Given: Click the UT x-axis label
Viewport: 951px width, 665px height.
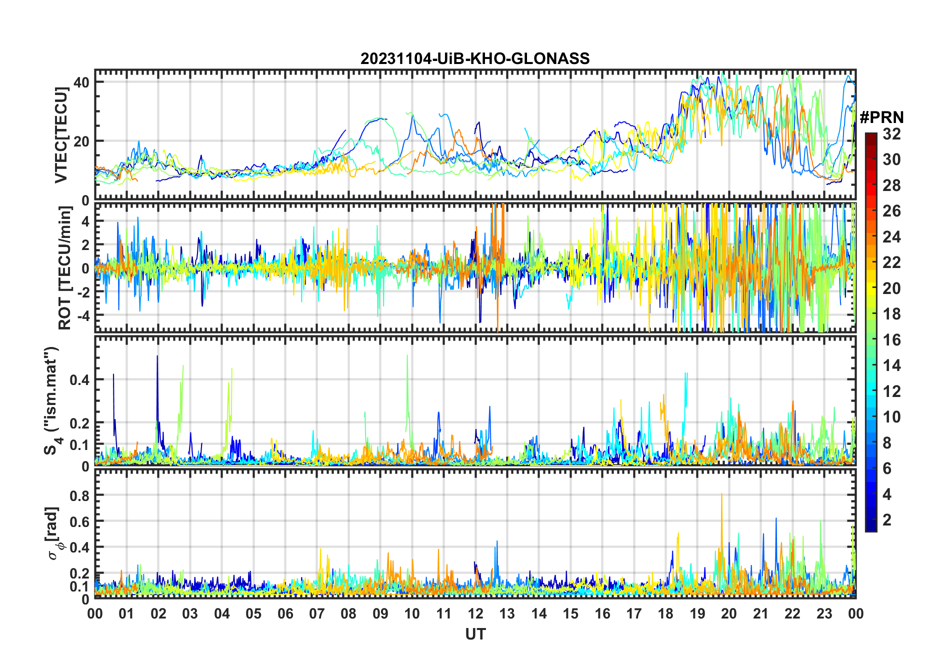Looking at the screenshot, I should [x=475, y=634].
